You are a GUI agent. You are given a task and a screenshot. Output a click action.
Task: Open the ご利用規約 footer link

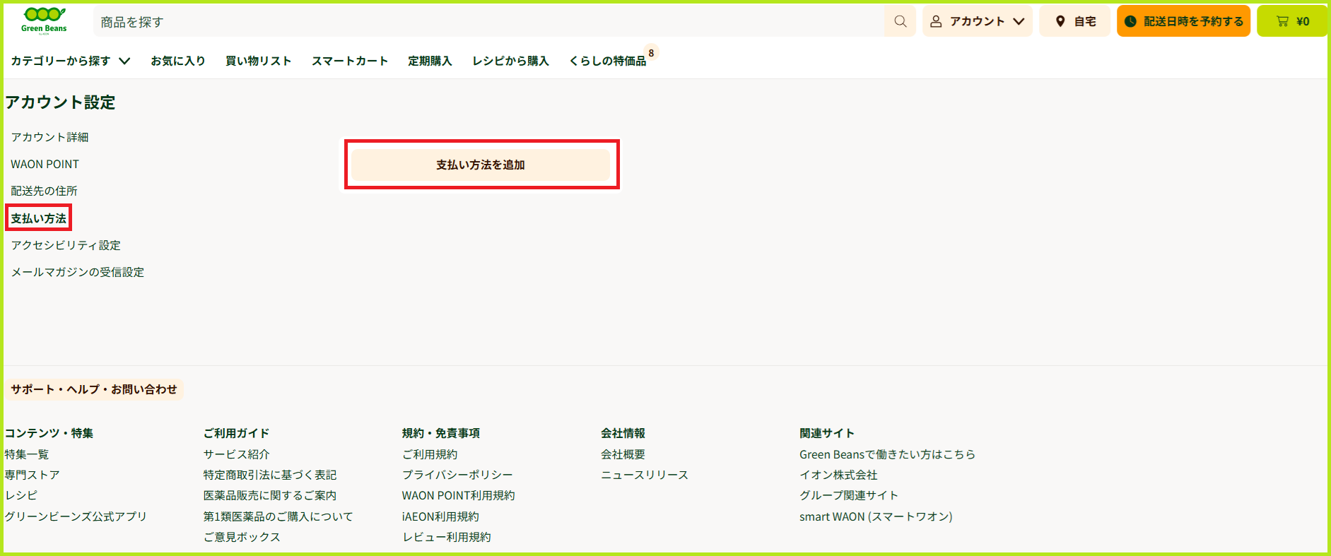pyautogui.click(x=430, y=454)
